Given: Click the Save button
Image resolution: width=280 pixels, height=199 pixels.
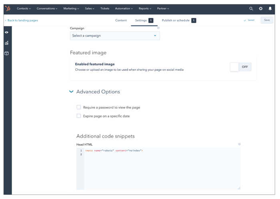Looking at the screenshot, I should click(267, 20).
